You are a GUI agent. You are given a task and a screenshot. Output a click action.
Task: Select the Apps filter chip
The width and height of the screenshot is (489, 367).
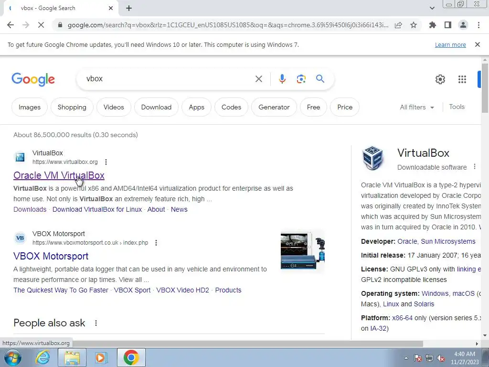pos(196,107)
